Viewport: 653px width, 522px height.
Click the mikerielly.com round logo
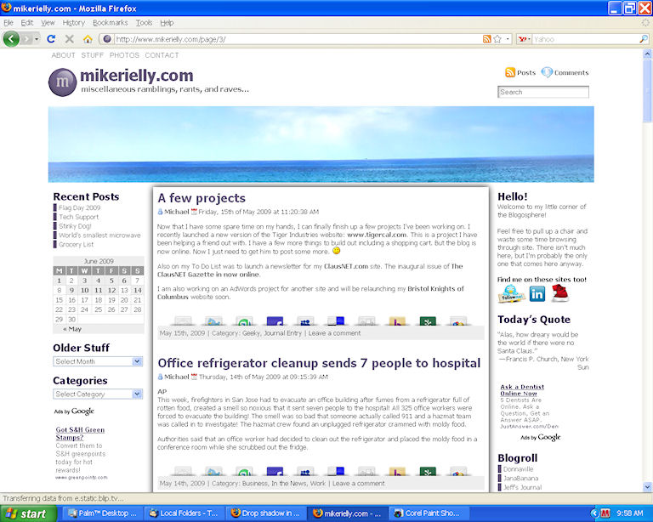tap(62, 82)
